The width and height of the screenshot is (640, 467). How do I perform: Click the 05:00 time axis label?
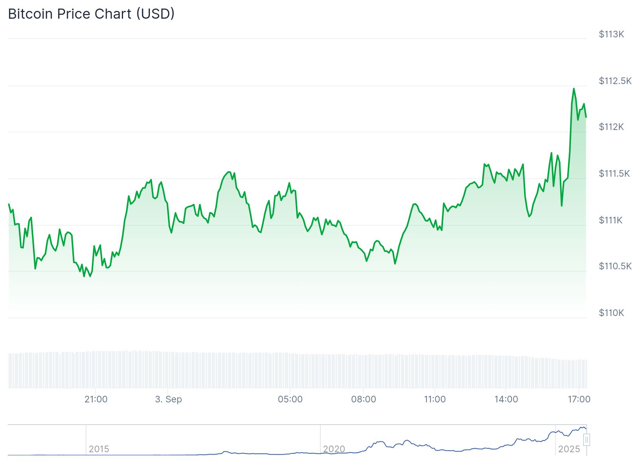pos(290,399)
